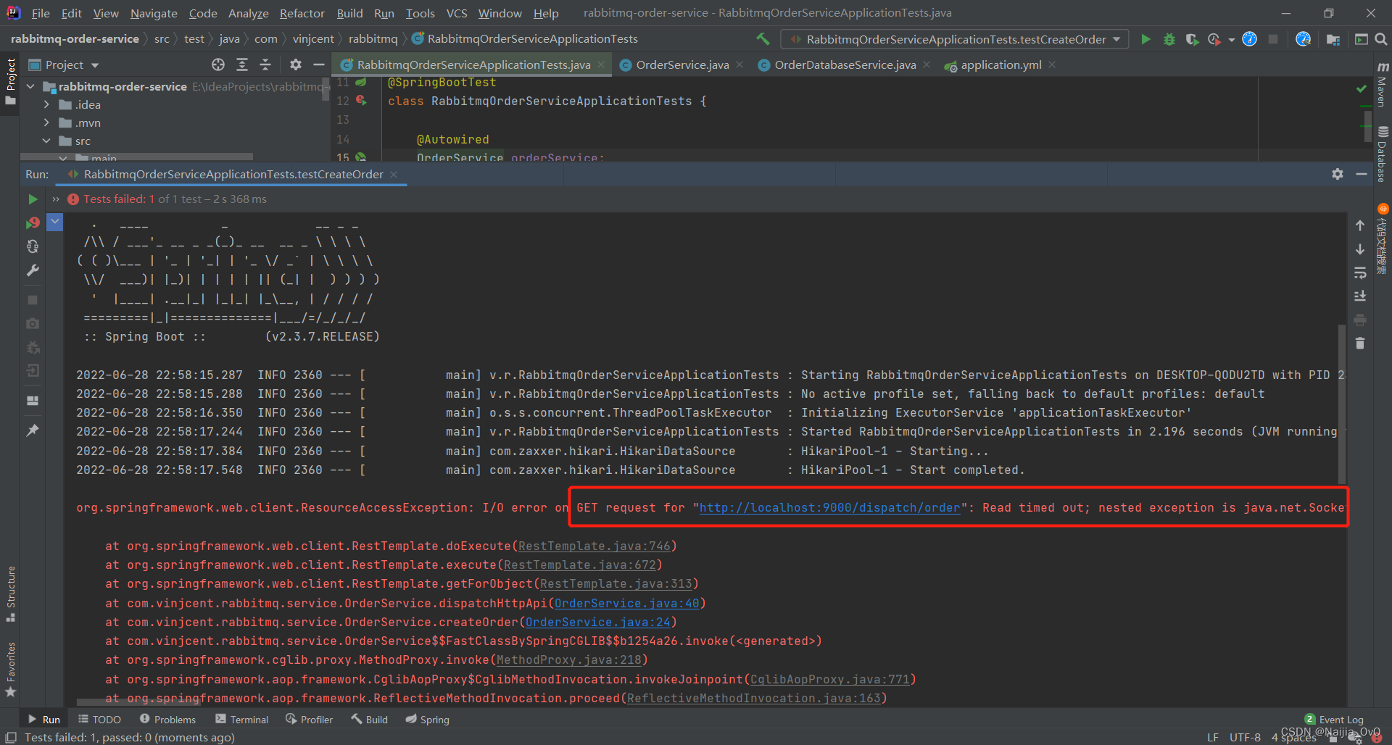This screenshot has width=1392, height=745.
Task: Open the Database tool window
Action: pos(1382,155)
